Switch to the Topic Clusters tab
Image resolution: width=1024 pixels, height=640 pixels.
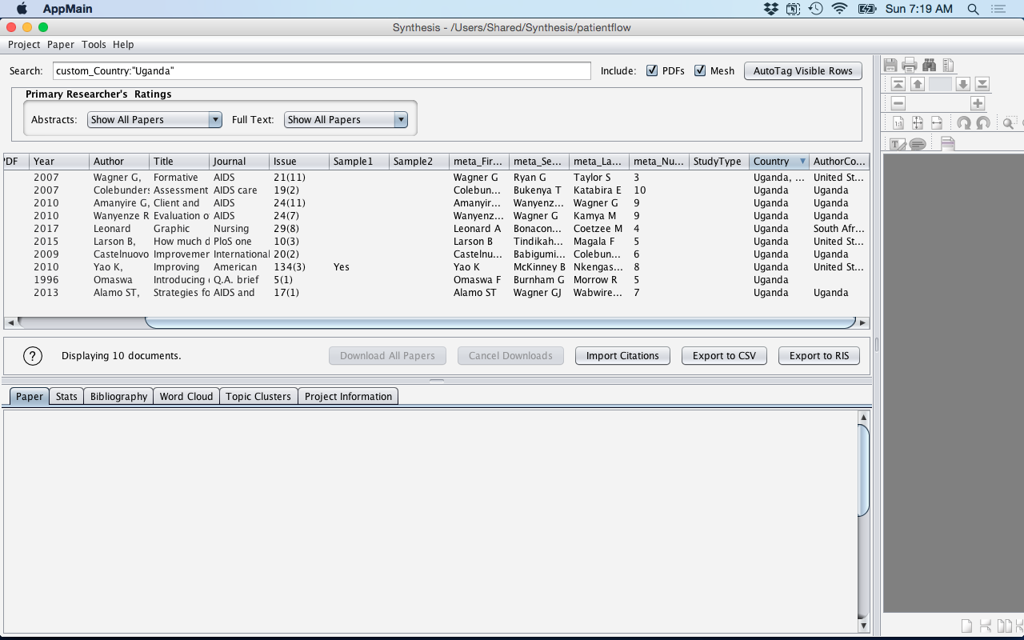coord(258,396)
